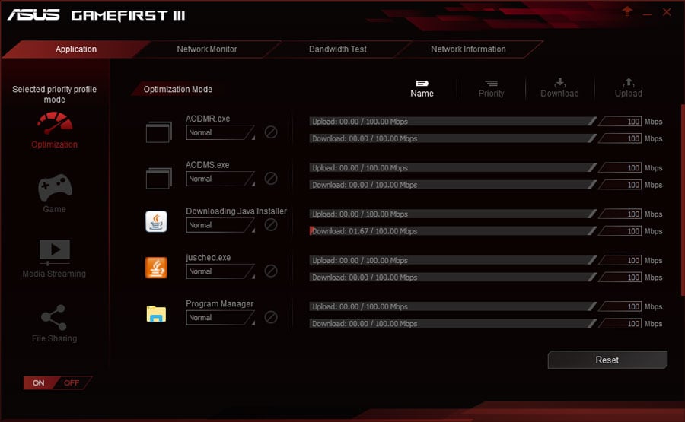Adjust Java Installer download bandwidth bar
685x422 pixels.
(x=453, y=231)
